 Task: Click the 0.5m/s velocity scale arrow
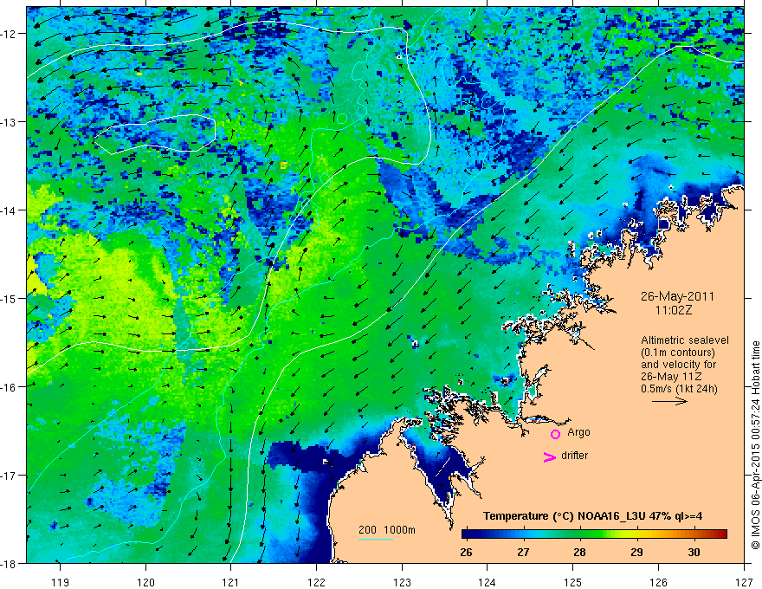[669, 401]
